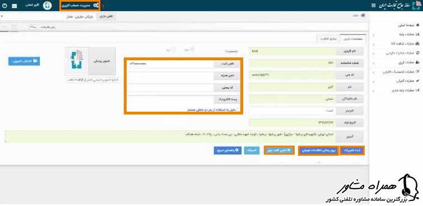
Task: Click the landline phone input field
Action: (170, 64)
